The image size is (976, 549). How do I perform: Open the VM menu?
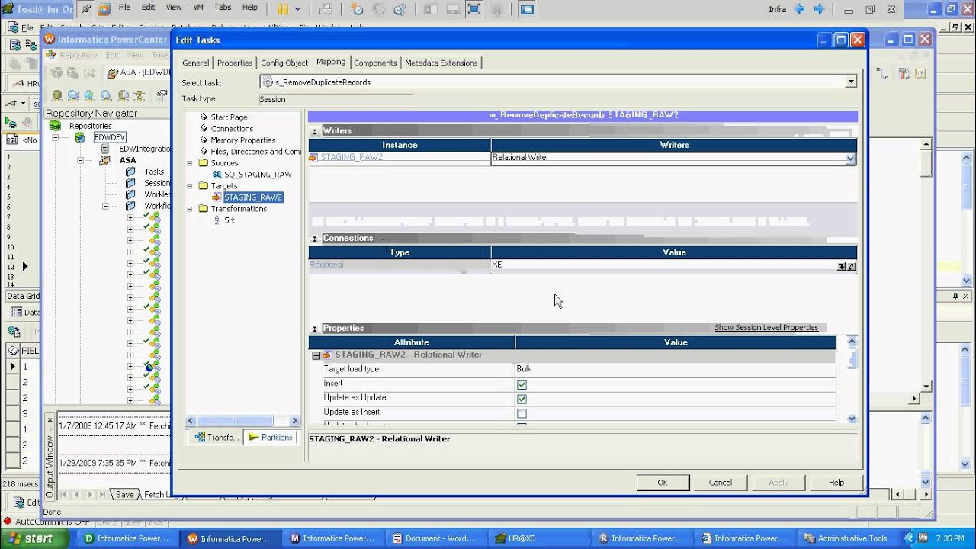tap(198, 8)
